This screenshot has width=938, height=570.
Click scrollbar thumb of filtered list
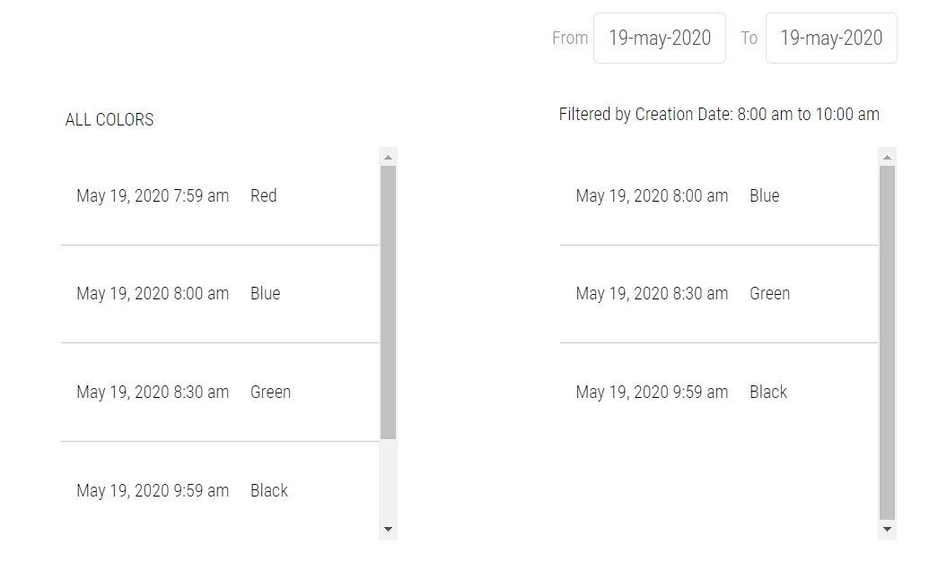(x=887, y=341)
